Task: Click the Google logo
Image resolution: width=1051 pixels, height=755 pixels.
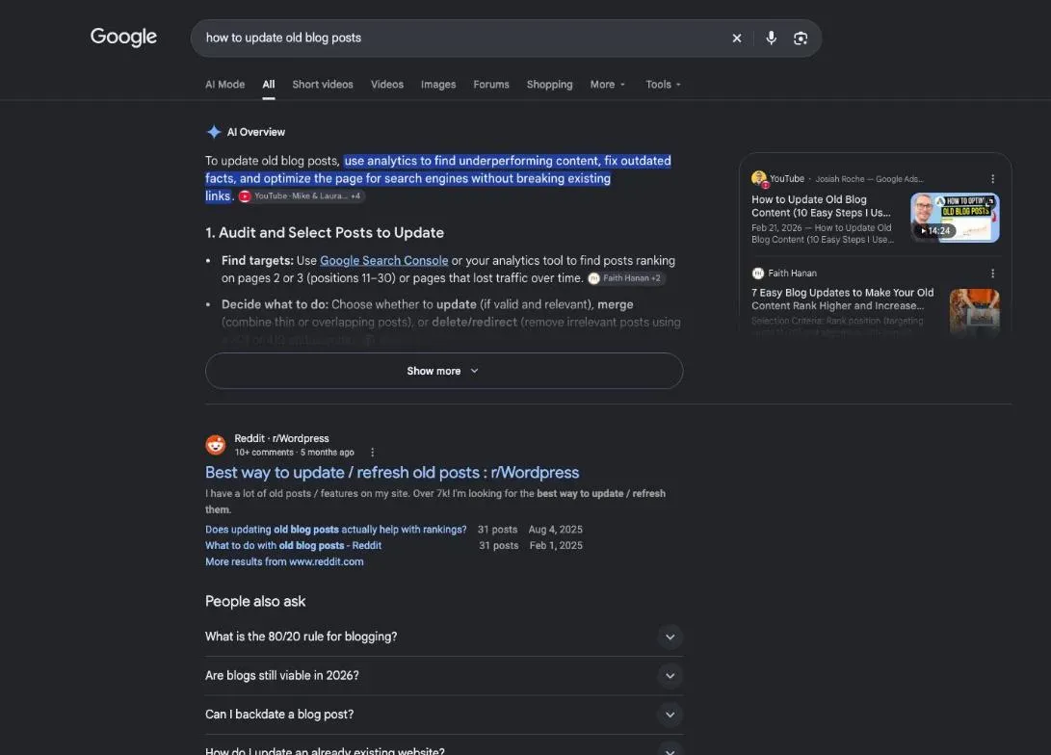Action: [123, 37]
